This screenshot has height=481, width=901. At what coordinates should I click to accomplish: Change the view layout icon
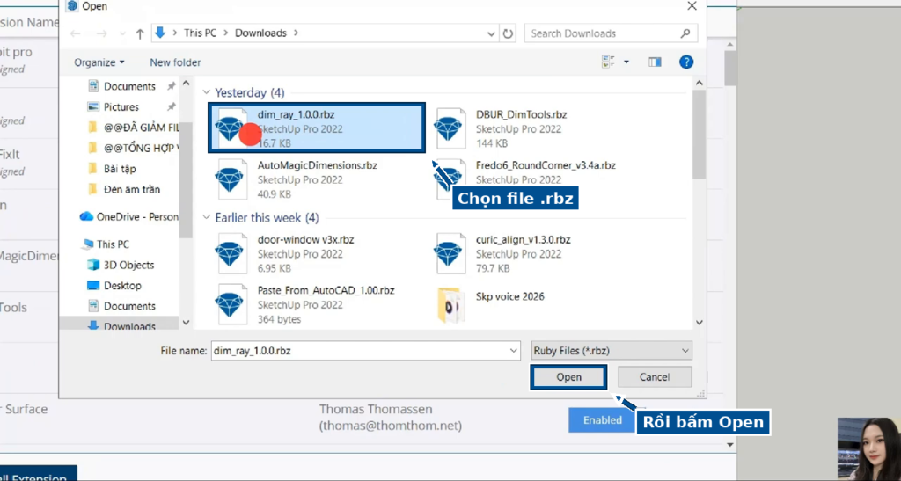(x=607, y=62)
